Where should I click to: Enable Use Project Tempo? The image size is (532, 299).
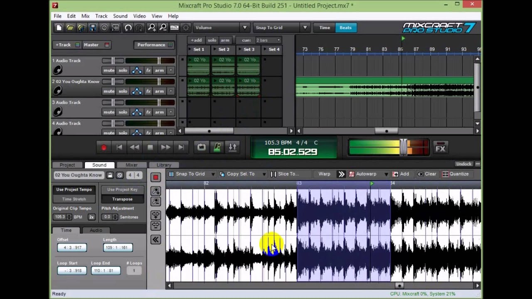point(74,189)
